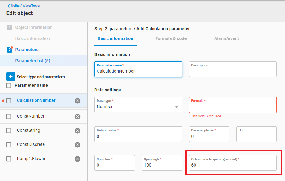Screen dimensions: 285x181
Task: Delete ConstNumber using its X icon
Action: coord(78,116)
